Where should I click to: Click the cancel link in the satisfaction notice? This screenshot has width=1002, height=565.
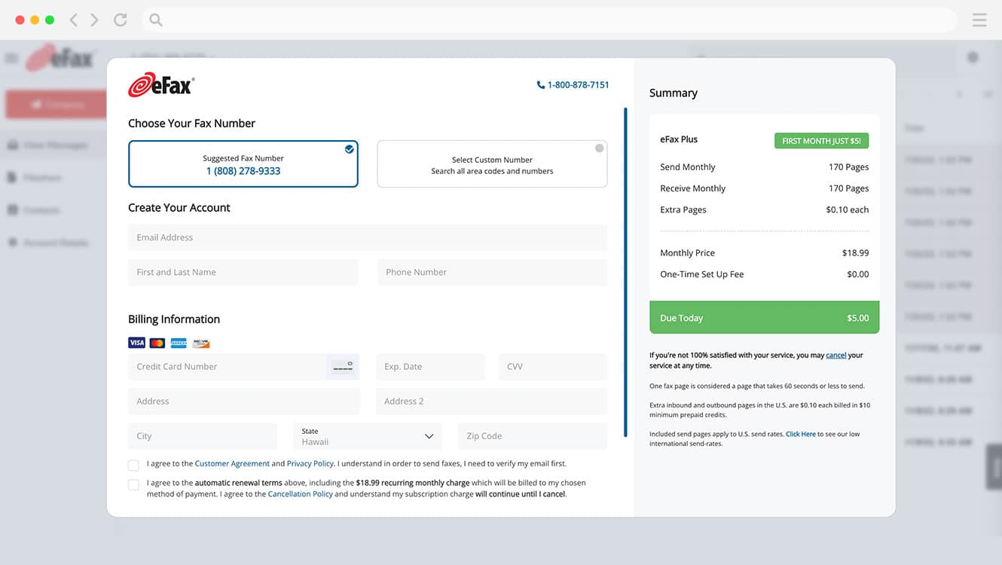[x=836, y=355]
